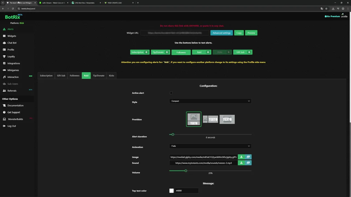Switch to VEED CREATE browser tab
The height and width of the screenshot is (197, 351).
click(x=119, y=3)
